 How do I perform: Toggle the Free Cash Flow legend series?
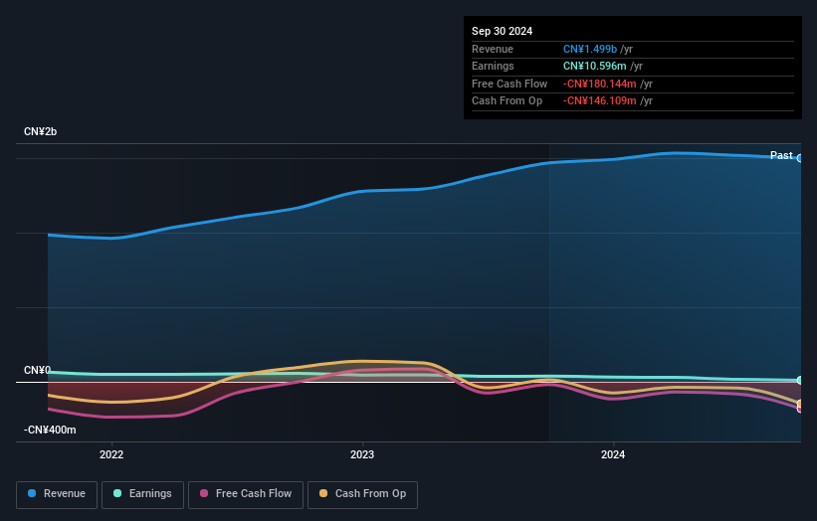pyautogui.click(x=246, y=494)
